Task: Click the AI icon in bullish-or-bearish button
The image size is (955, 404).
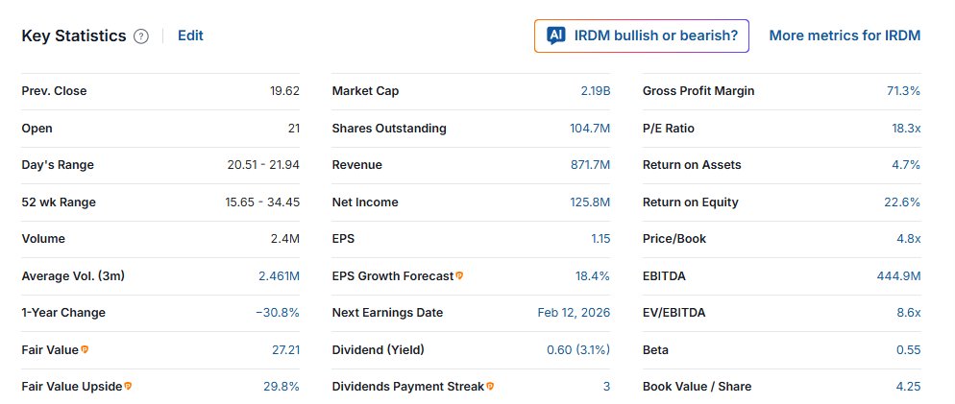Action: tap(556, 36)
